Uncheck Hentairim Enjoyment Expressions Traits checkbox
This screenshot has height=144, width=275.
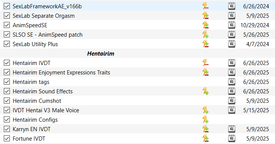pos(7,72)
